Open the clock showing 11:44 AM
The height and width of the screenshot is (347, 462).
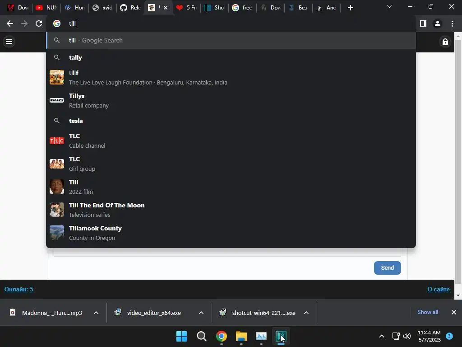tap(430, 336)
